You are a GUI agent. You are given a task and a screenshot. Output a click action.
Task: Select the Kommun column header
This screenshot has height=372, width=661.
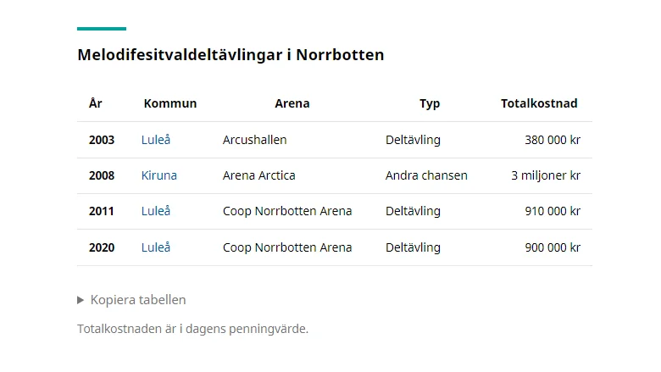click(x=169, y=103)
